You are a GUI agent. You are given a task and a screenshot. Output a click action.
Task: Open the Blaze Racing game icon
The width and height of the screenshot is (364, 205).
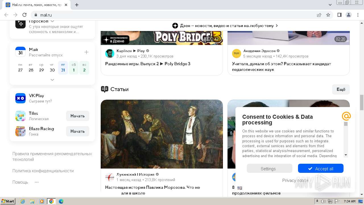pos(20,131)
